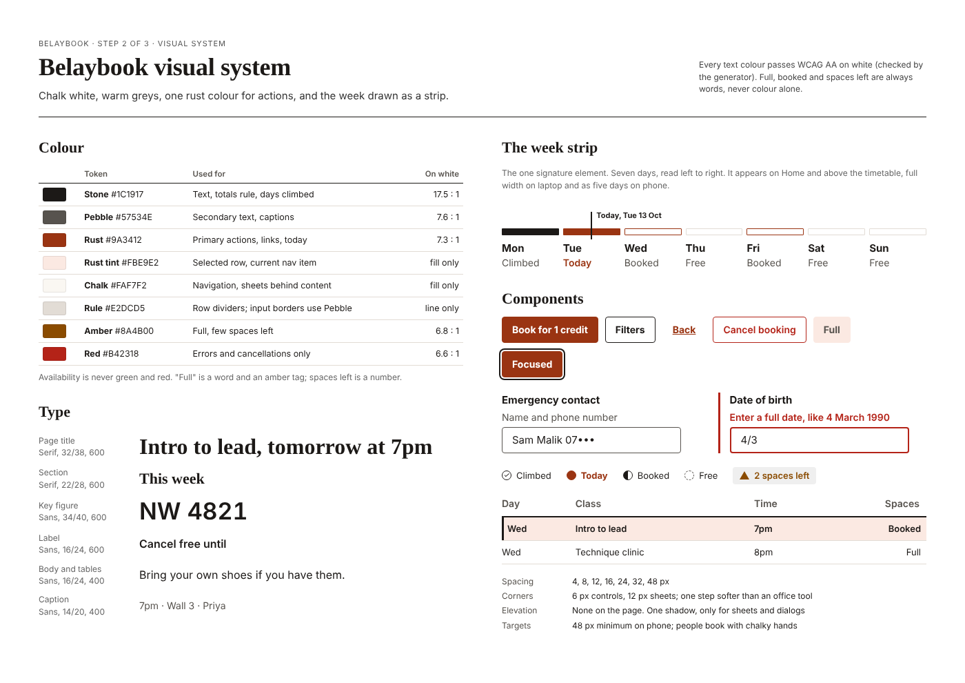The width and height of the screenshot is (965, 683).
Task: Select Sat in the week strip
Action: 836,249
